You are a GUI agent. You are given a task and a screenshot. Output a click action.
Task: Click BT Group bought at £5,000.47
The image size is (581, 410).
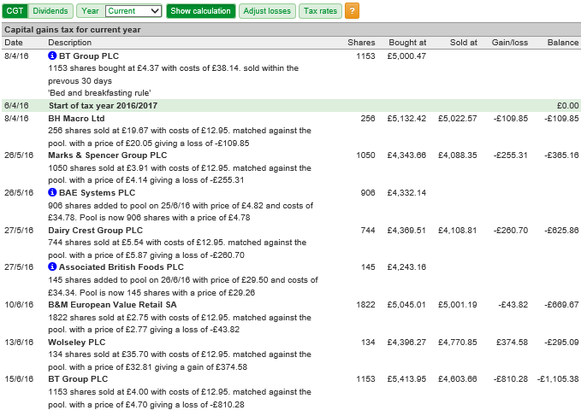click(x=406, y=56)
